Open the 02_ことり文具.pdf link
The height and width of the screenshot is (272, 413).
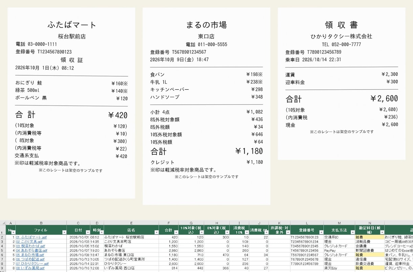29,242
